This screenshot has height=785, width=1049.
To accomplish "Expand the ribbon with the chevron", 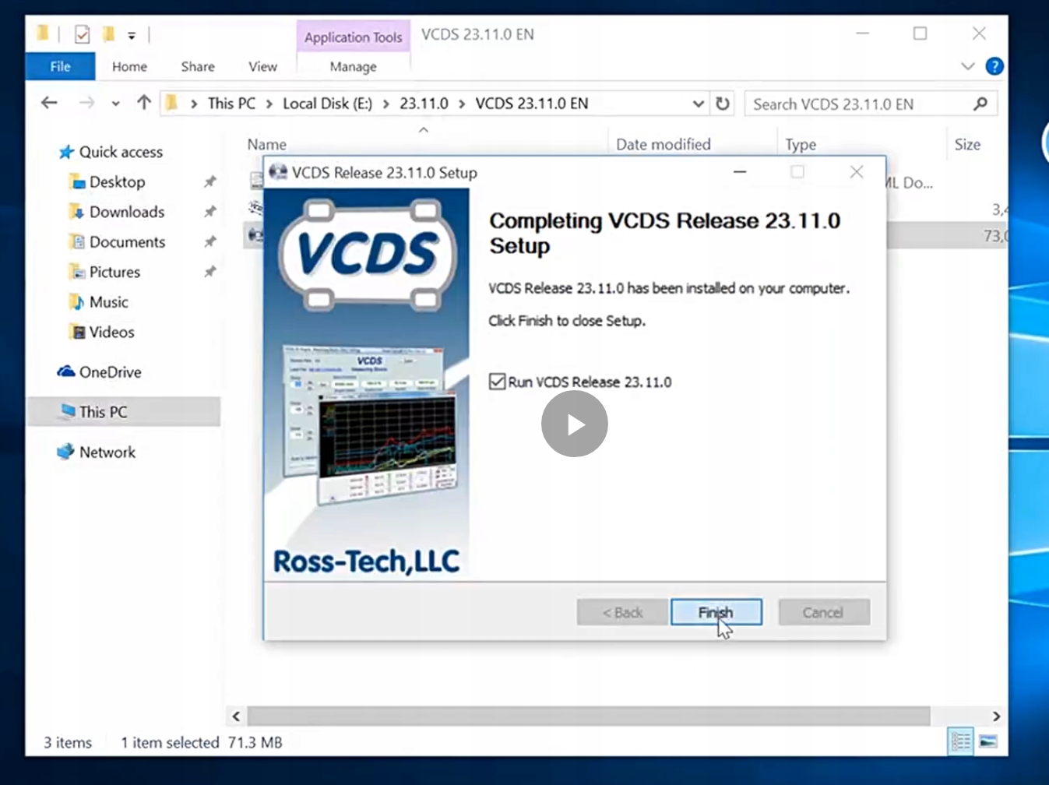I will pos(967,66).
